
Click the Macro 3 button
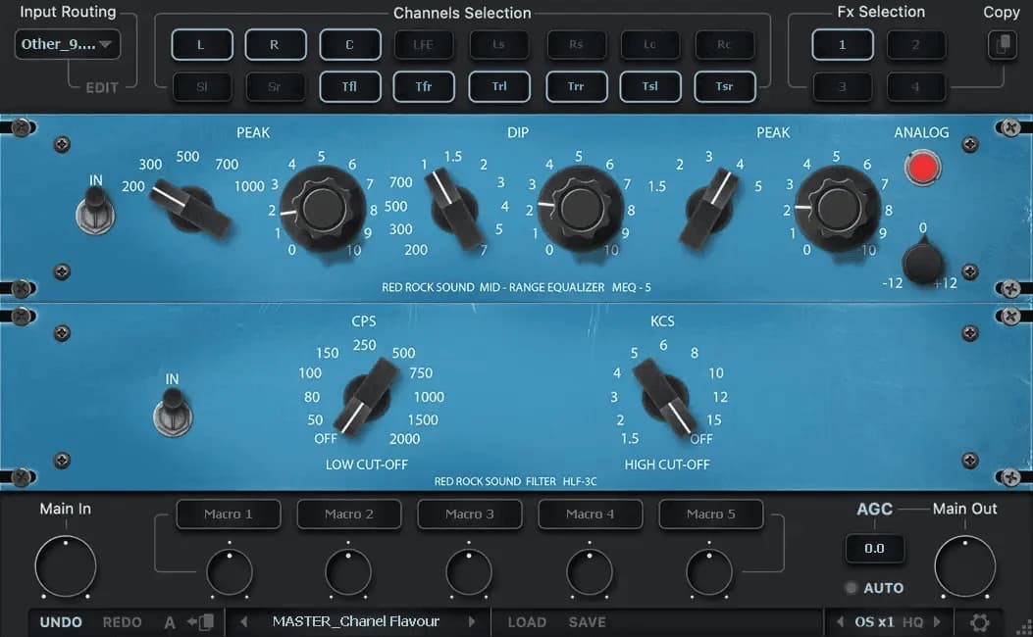469,514
